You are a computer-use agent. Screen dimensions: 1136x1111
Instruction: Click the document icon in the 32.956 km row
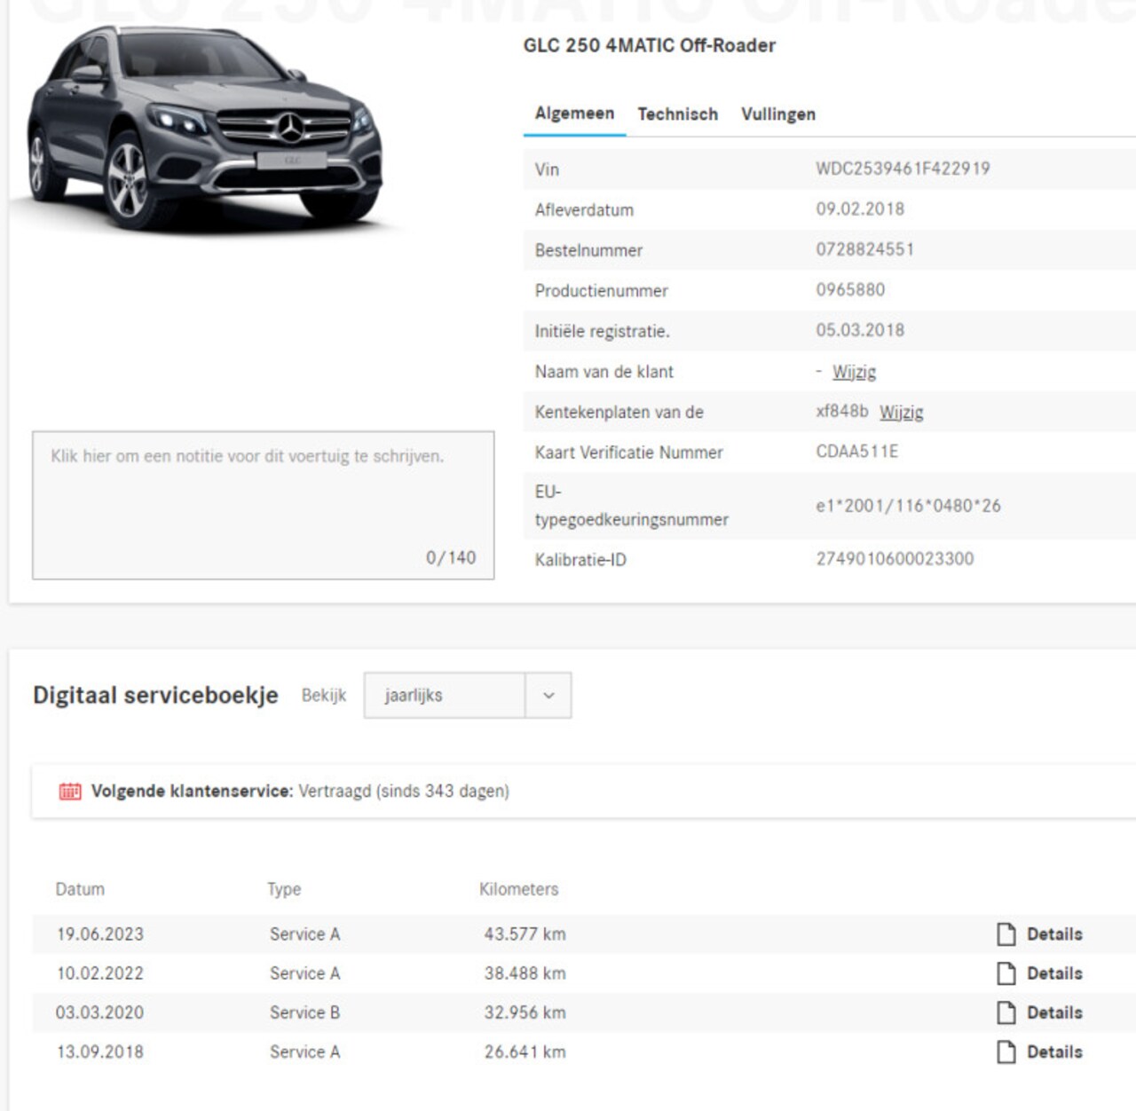pos(1006,1013)
